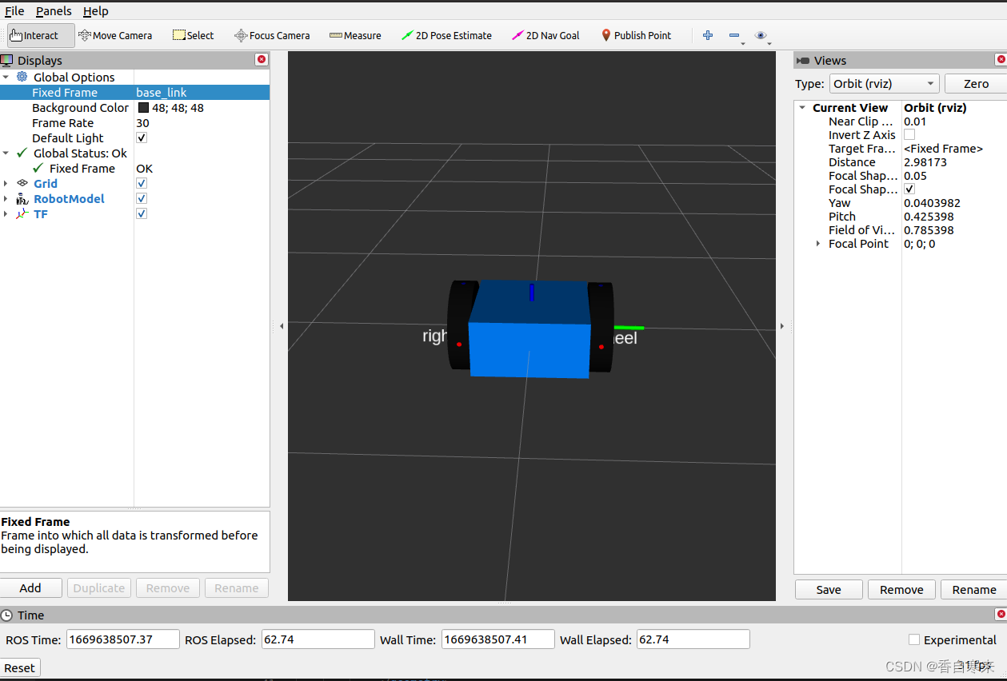Open the File menu

[14, 11]
